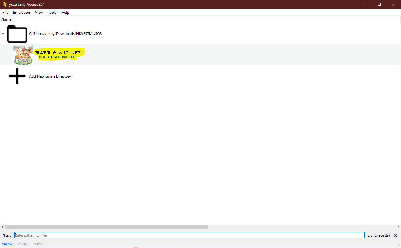
Task: Select the C:/Users/vchuy/Downloads/HRVESTMNSOS directory path
Action: pos(65,34)
